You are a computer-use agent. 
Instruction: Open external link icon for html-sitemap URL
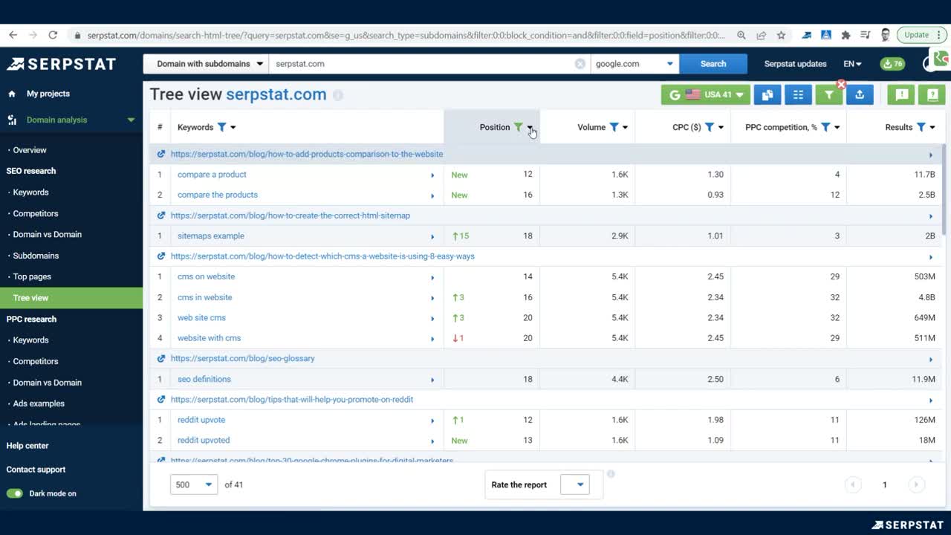pos(161,215)
